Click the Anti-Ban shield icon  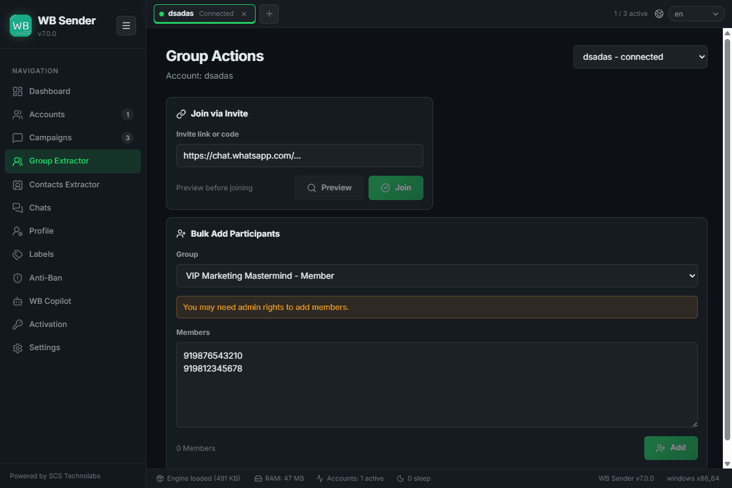18,278
